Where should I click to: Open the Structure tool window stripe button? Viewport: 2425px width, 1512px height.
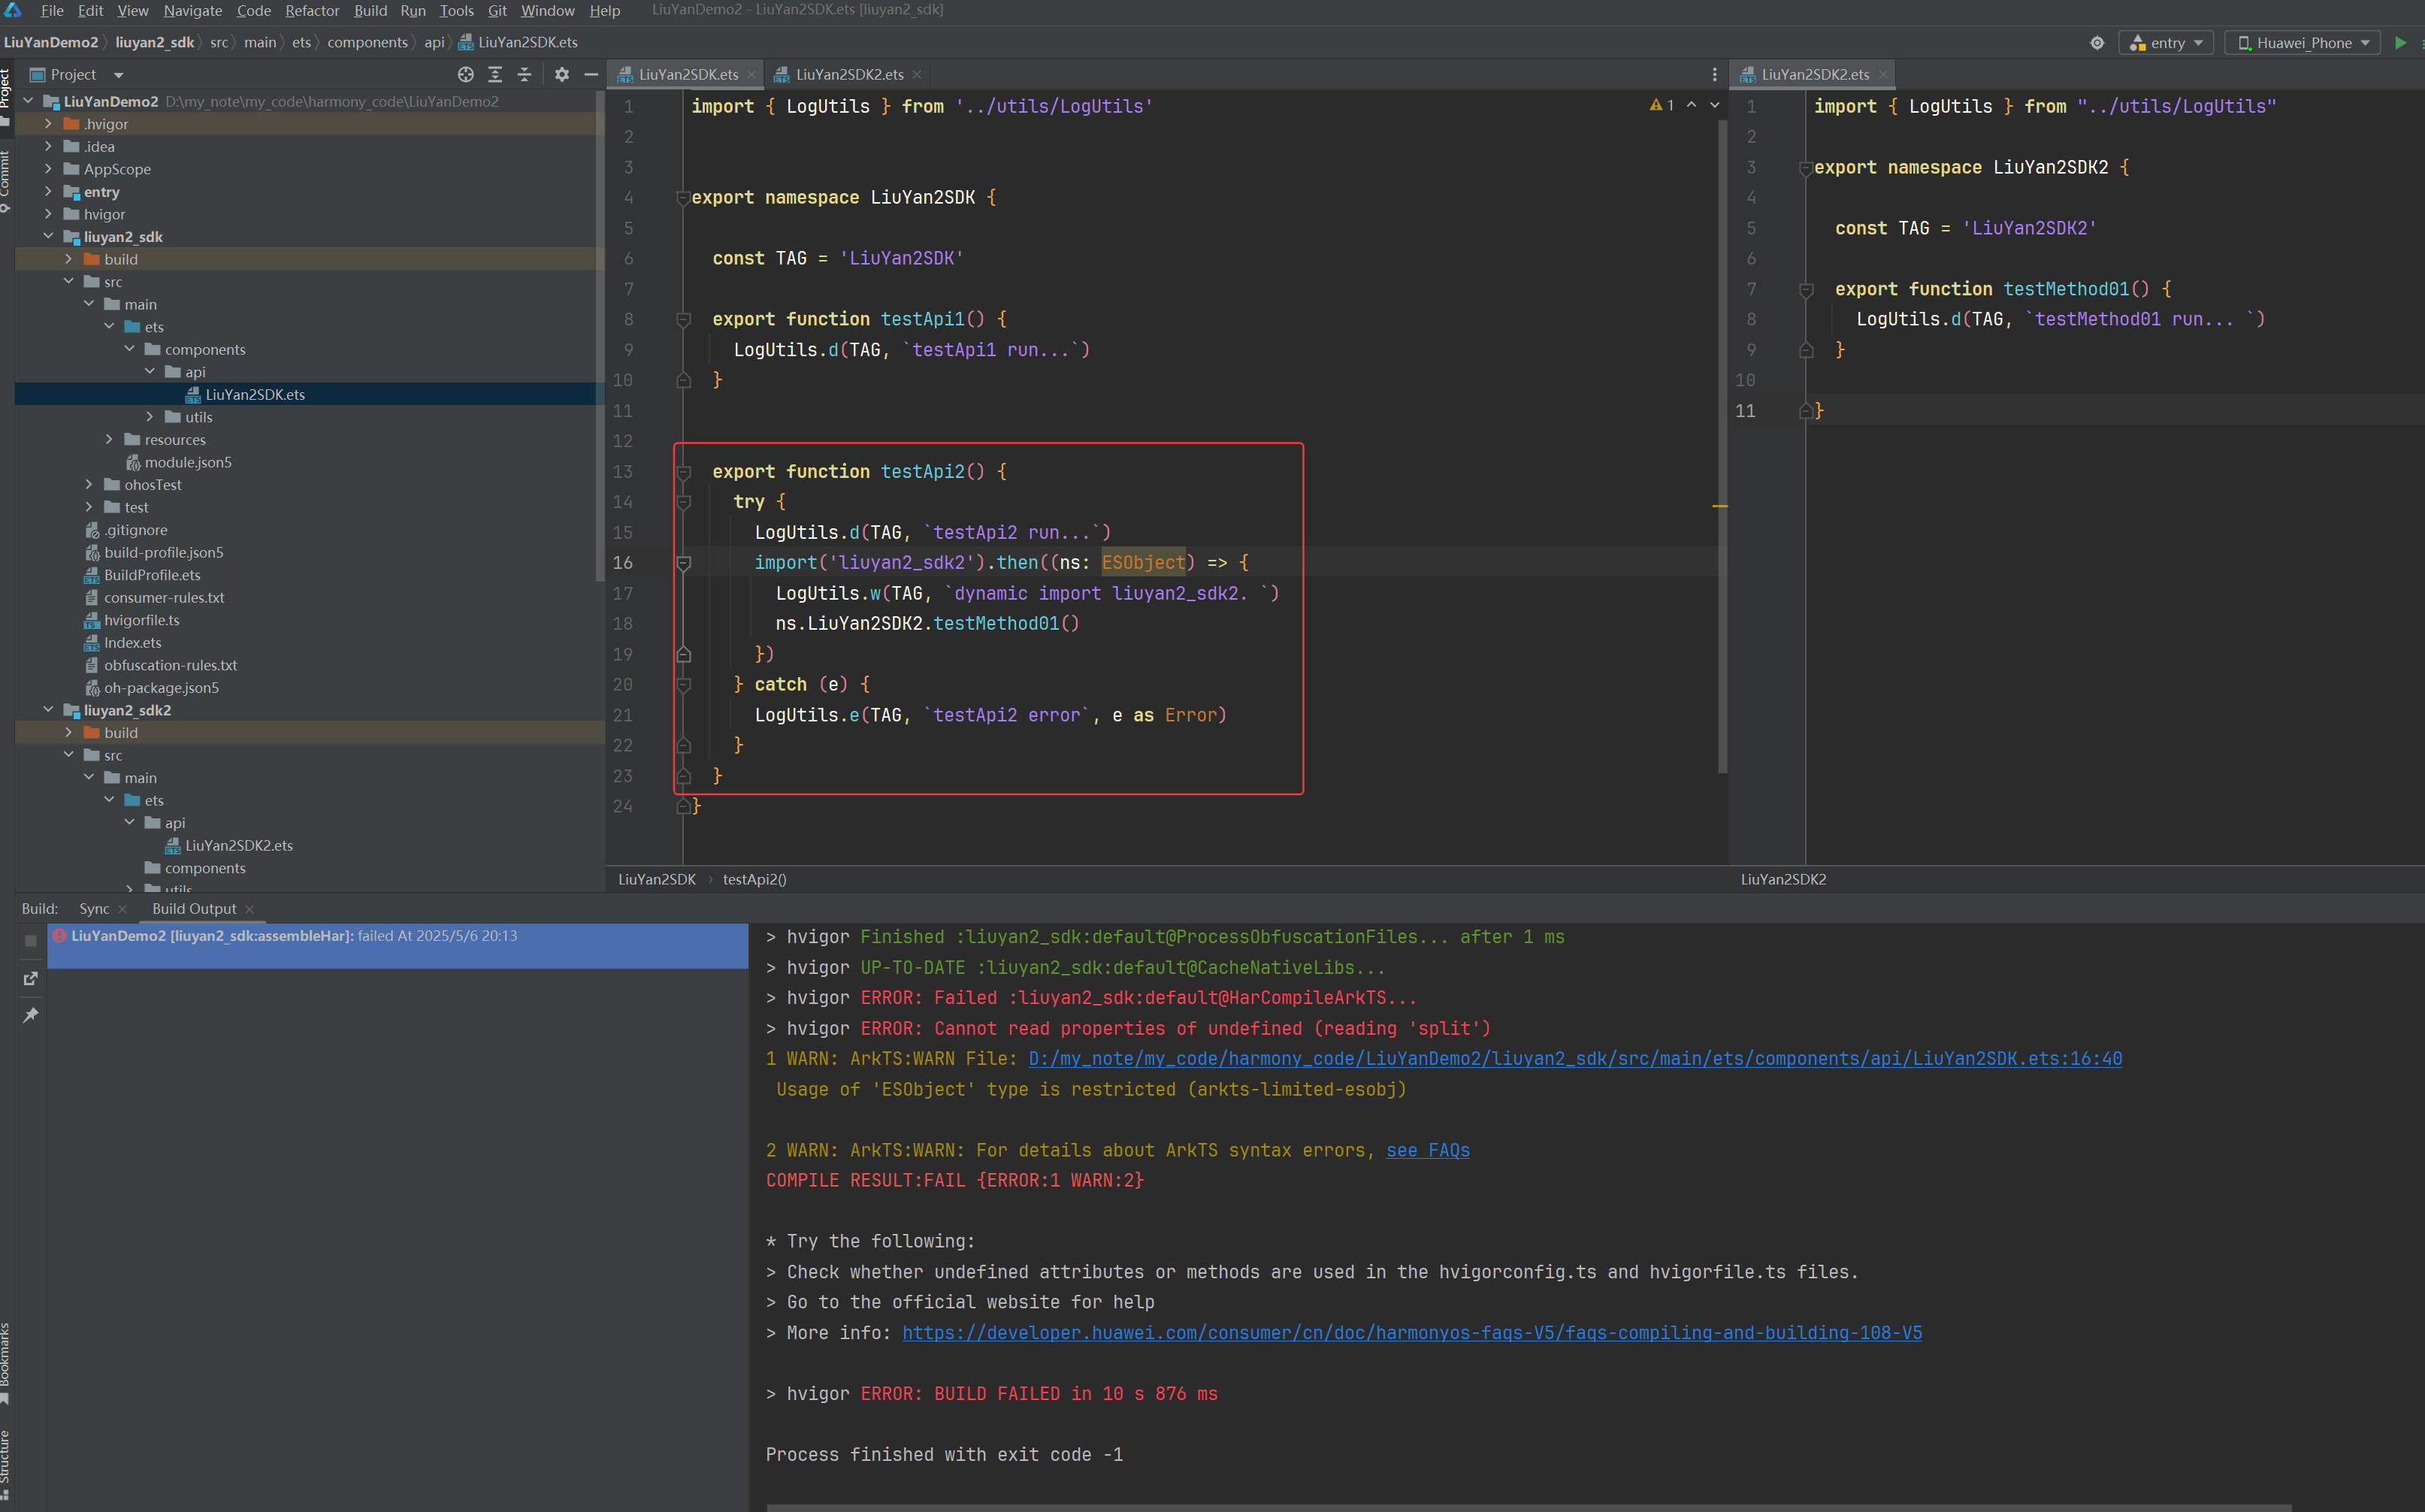(6, 1465)
